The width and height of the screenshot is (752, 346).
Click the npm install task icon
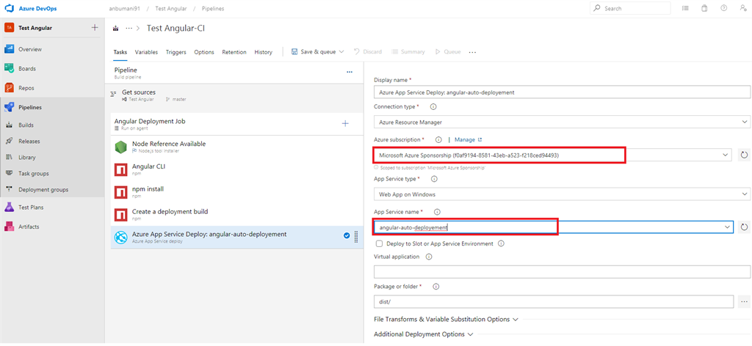tap(120, 192)
